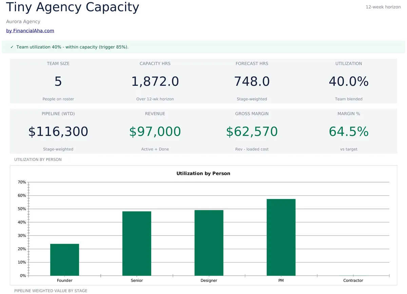Click the Gross Margin value $62,570
Image resolution: width=407 pixels, height=294 pixels.
tap(252, 132)
